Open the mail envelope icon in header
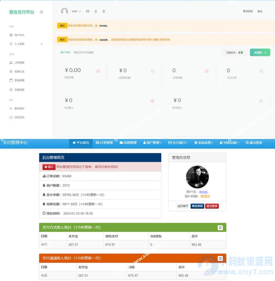Screen dimensions: 275x281 point(88,11)
